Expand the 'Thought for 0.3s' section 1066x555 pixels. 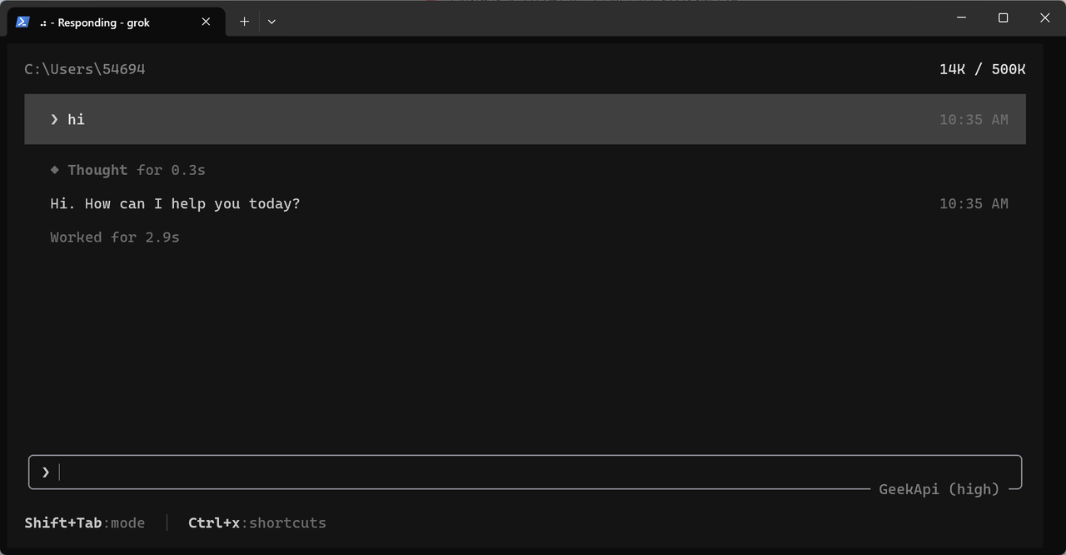tap(127, 170)
